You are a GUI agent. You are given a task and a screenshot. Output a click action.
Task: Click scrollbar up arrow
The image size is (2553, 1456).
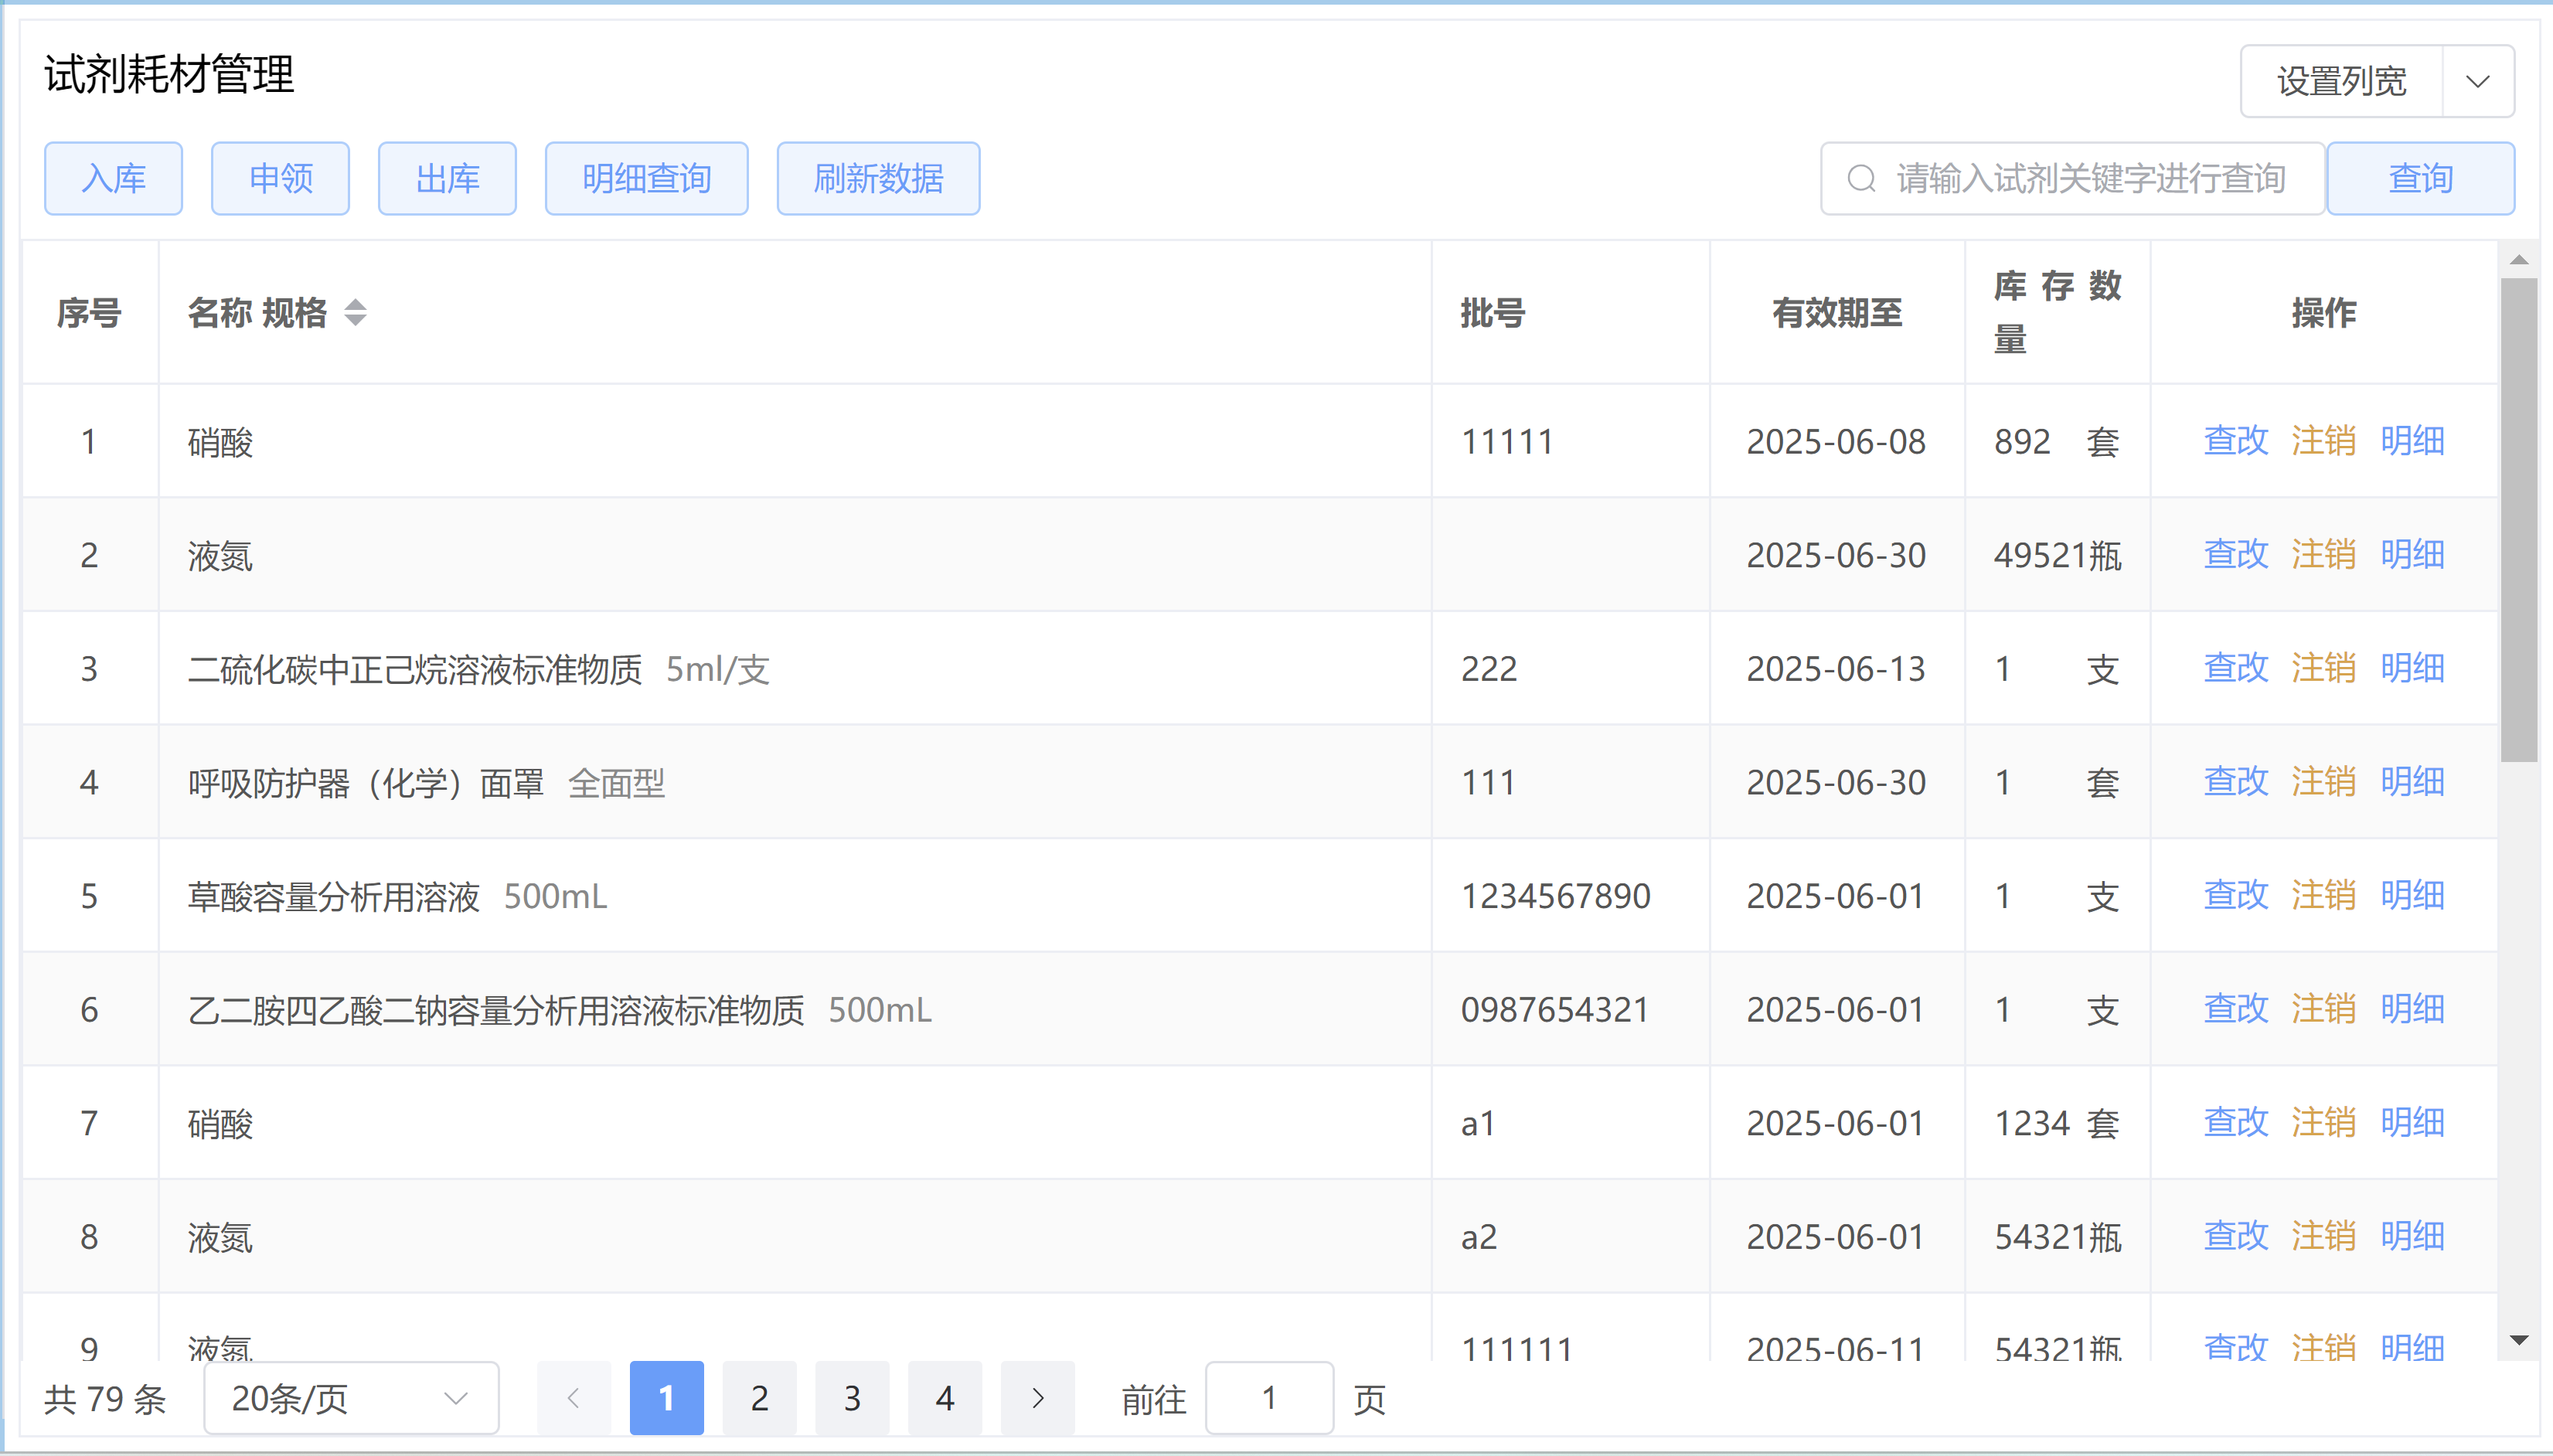click(x=2518, y=260)
